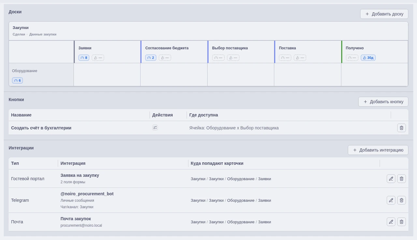
Task: Delete the Почта закупок integration
Action: tap(401, 222)
